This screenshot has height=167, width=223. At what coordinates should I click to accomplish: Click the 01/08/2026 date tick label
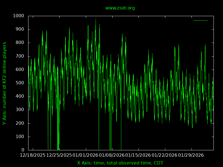(x=111, y=155)
